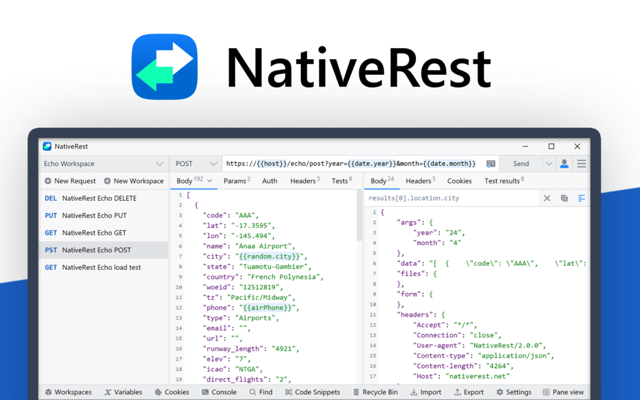Click the "runway_length" key in body

(x=232, y=349)
